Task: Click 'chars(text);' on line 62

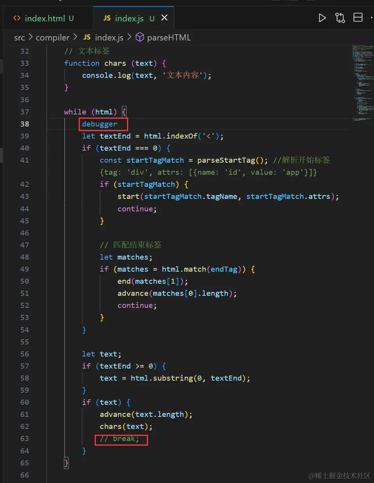Action: [x=126, y=427]
